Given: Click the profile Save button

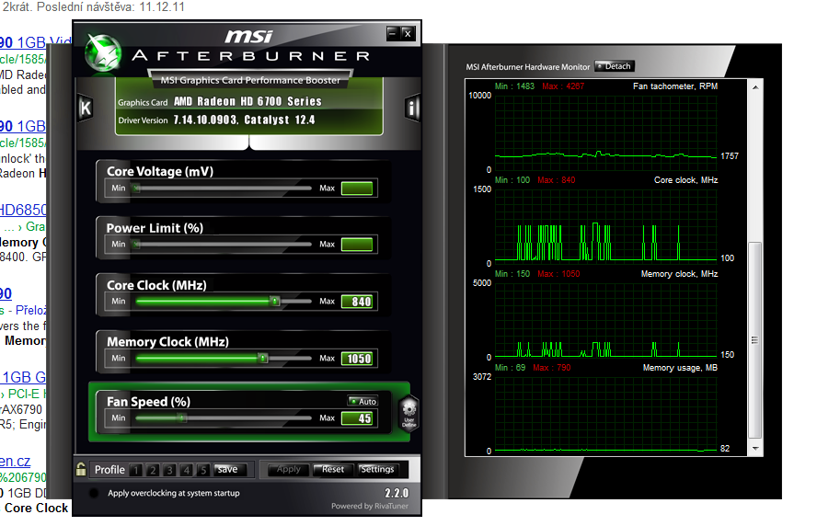Looking at the screenshot, I should coord(227,469).
